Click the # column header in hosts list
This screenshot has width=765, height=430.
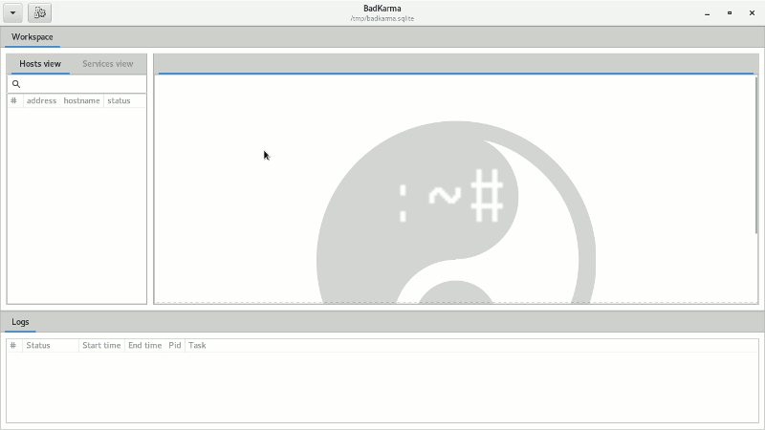coord(13,100)
